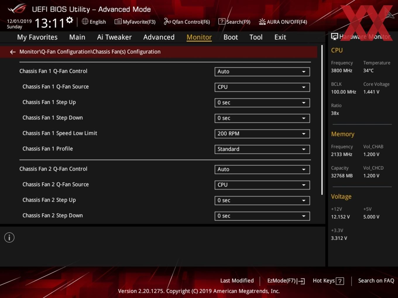Select the Monitor tab
Screen dimensions: 398x298
click(199, 37)
